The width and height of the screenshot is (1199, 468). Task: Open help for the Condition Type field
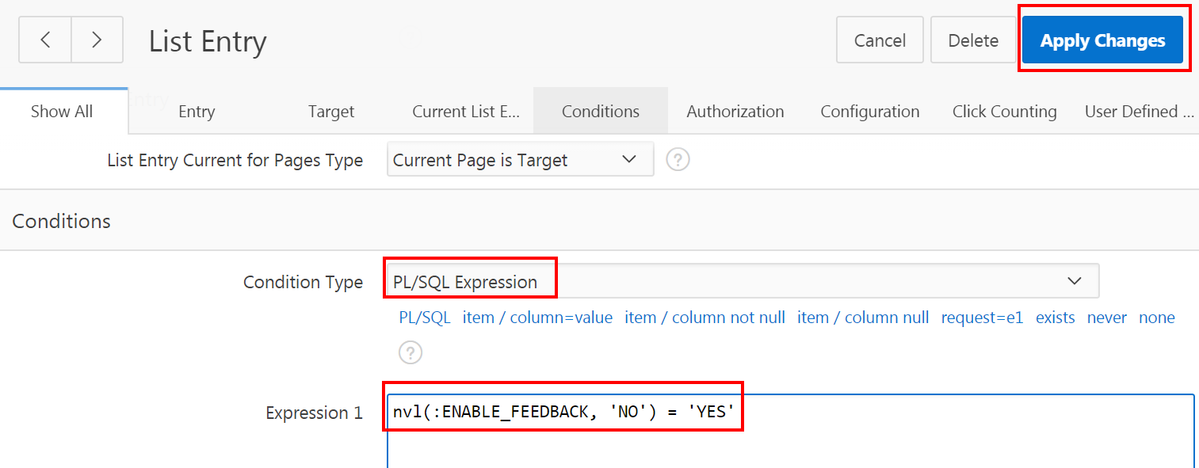coord(410,352)
